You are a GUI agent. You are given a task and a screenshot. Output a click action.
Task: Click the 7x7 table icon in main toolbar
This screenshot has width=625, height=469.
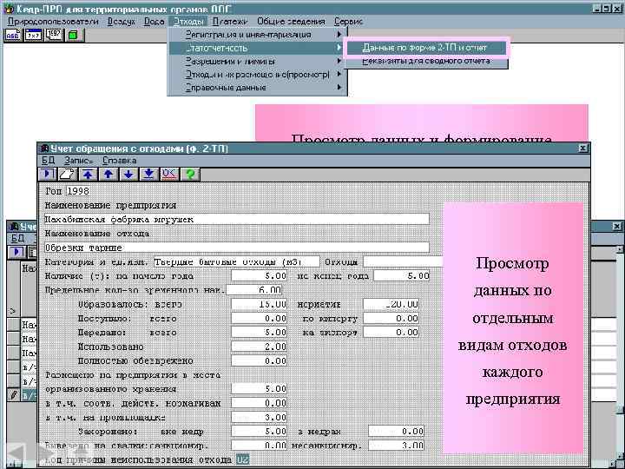(34, 35)
